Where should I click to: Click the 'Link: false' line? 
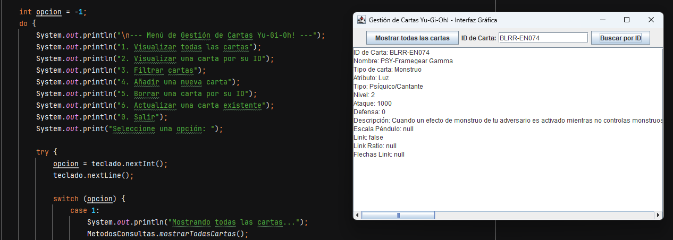pyautogui.click(x=368, y=138)
